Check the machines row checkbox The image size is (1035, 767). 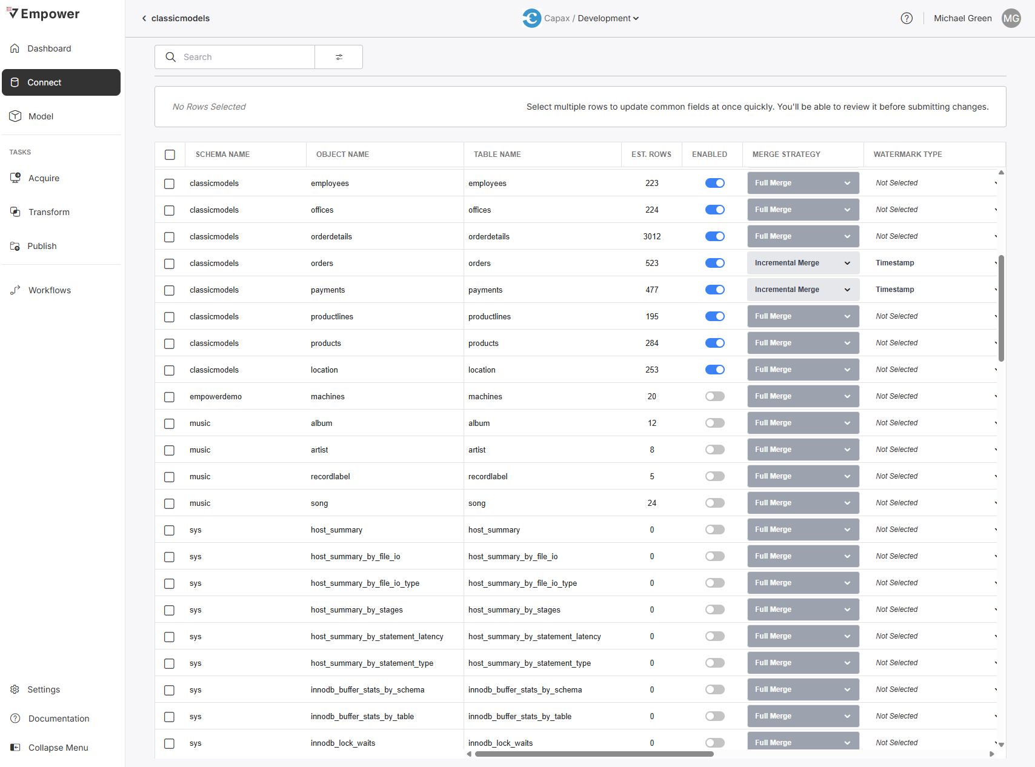[170, 397]
